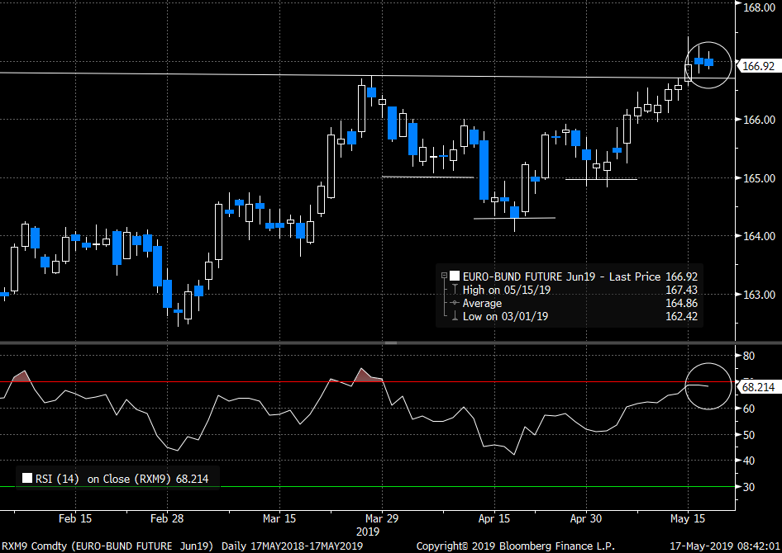782x553 pixels.
Task: Click the 166.00 price axis label
Action: pos(759,120)
